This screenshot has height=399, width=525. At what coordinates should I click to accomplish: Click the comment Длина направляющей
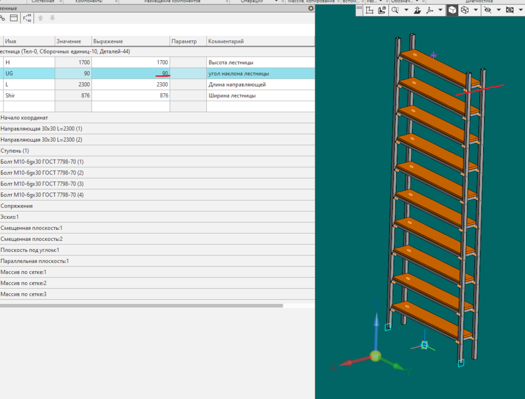pos(237,84)
